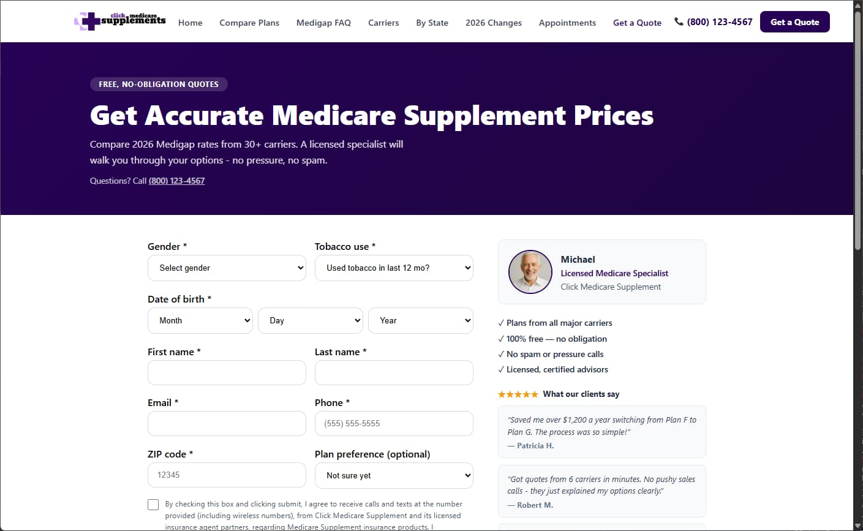The width and height of the screenshot is (863, 531).
Task: Click the Click Medicare Supplements logo
Action: (120, 21)
